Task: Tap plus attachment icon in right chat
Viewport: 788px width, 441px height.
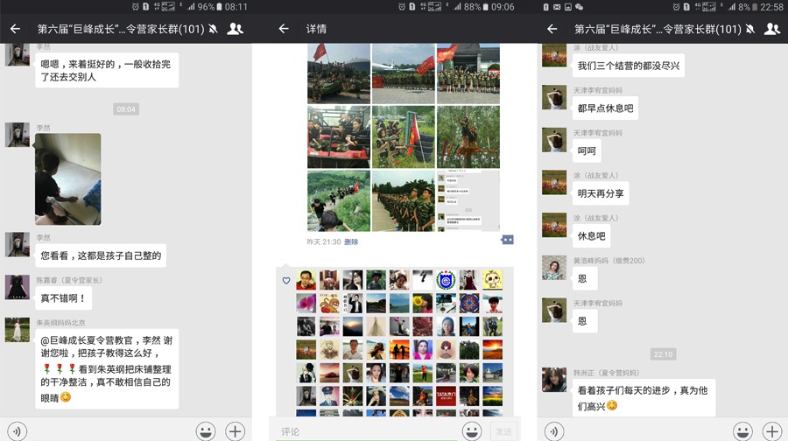Action: click(771, 430)
